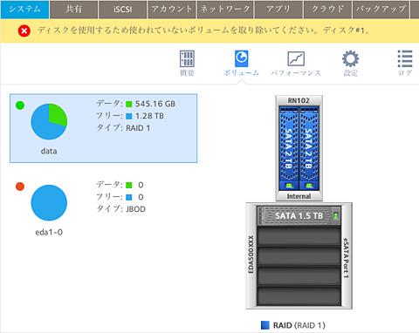Click the red status dot of eda1-0 volume
Image resolution: width=419 pixels, height=333 pixels.
tap(20, 187)
